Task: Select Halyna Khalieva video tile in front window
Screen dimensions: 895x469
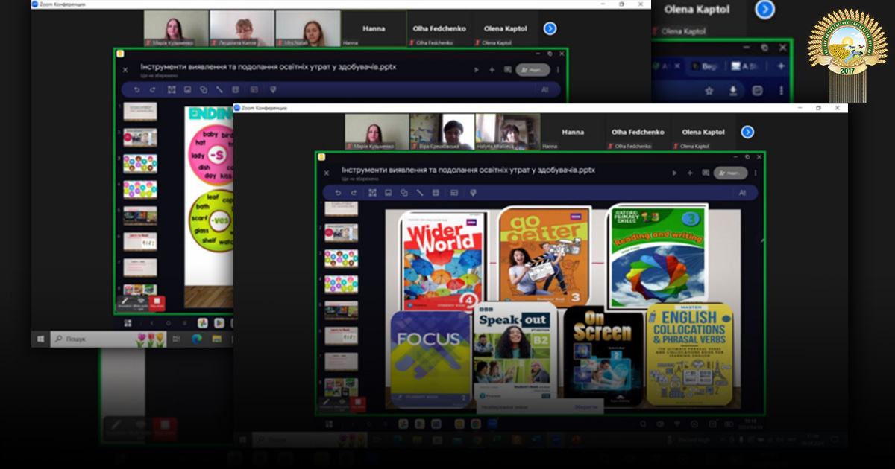Action: (x=508, y=132)
